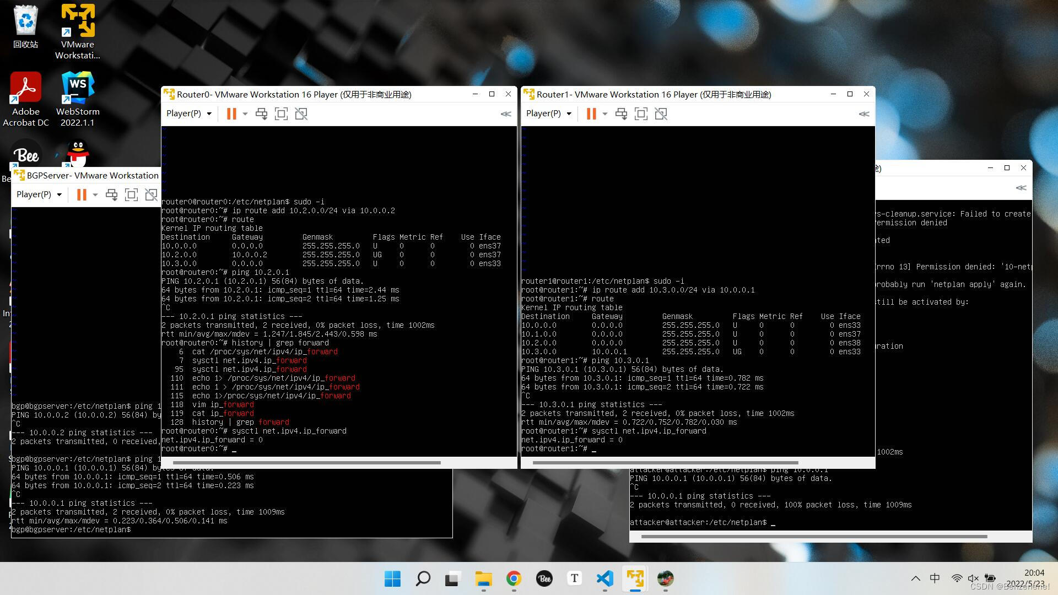Show hidden system tray icons
The image size is (1058, 595).
[x=915, y=578]
